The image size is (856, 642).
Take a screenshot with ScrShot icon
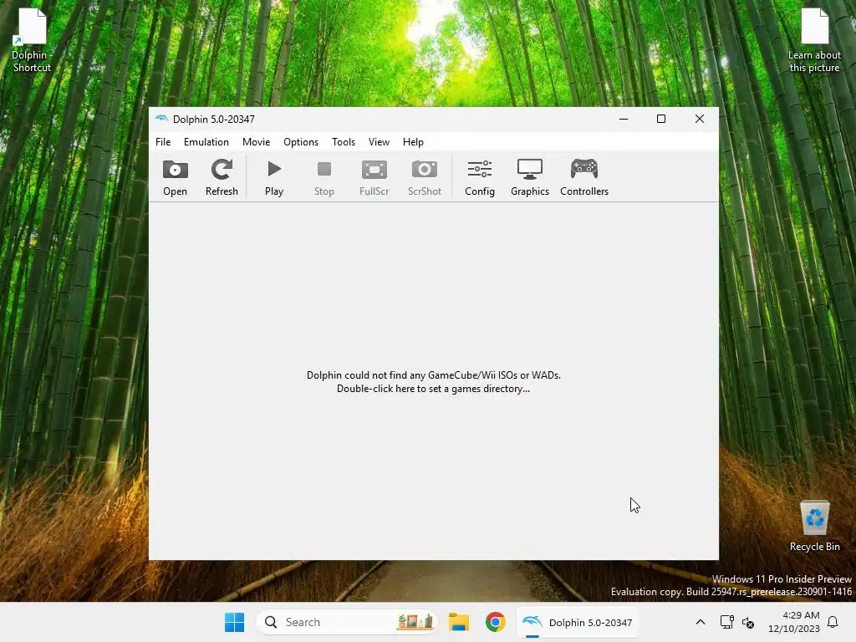point(424,177)
